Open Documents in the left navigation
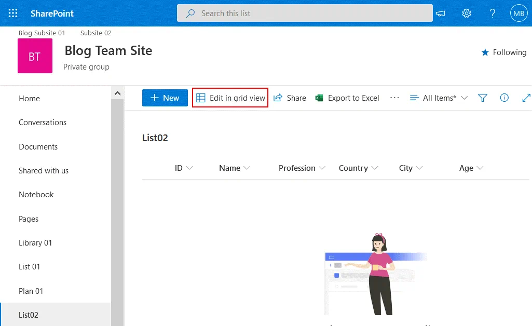Screen dimensions: 532x326 38,147
